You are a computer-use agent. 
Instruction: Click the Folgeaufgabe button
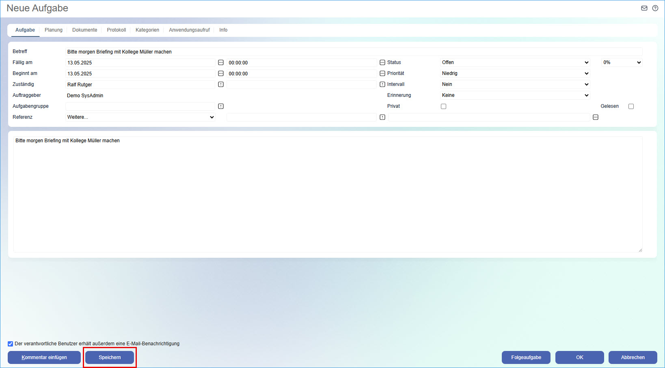pos(526,357)
